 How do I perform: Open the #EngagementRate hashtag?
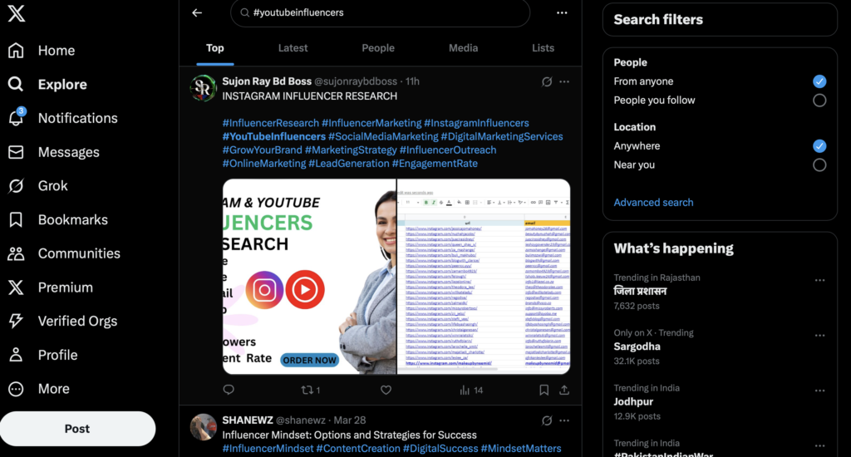point(435,164)
